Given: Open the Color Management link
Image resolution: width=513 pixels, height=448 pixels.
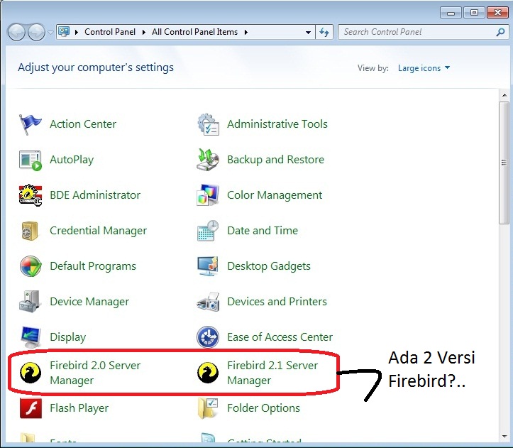Looking at the screenshot, I should click(x=275, y=195).
